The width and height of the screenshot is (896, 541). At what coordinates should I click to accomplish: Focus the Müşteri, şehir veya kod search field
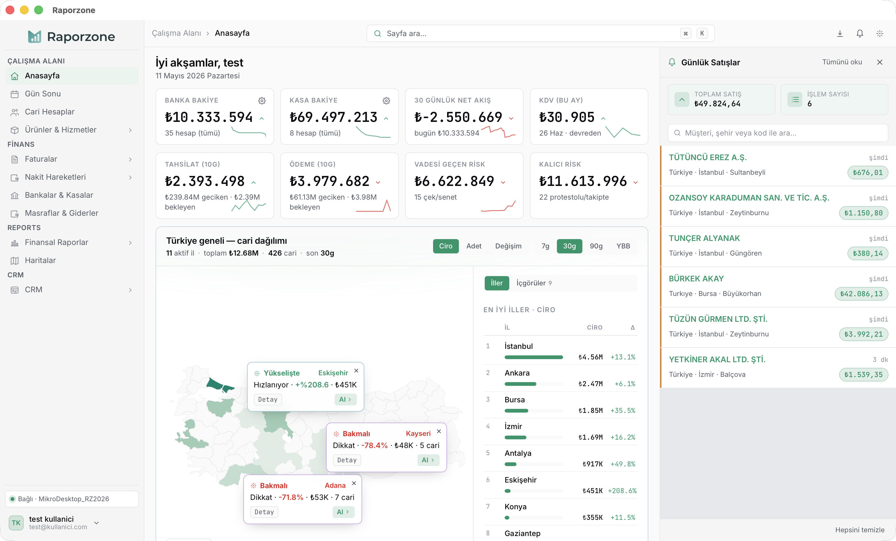click(x=778, y=133)
